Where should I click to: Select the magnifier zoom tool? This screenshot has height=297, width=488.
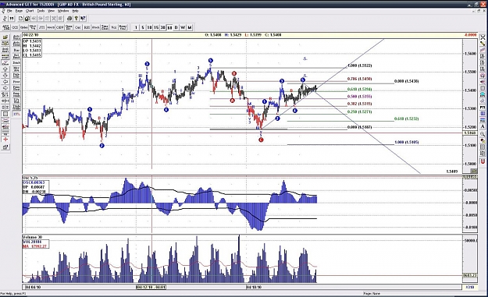(x=483, y=134)
